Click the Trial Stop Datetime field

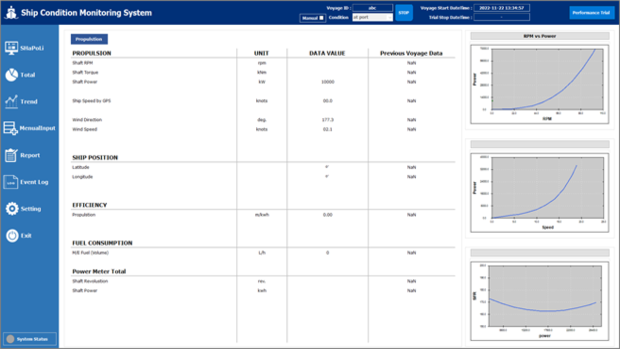point(501,17)
